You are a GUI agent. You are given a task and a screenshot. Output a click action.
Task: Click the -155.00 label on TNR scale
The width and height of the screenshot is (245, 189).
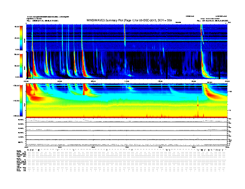point(16,116)
